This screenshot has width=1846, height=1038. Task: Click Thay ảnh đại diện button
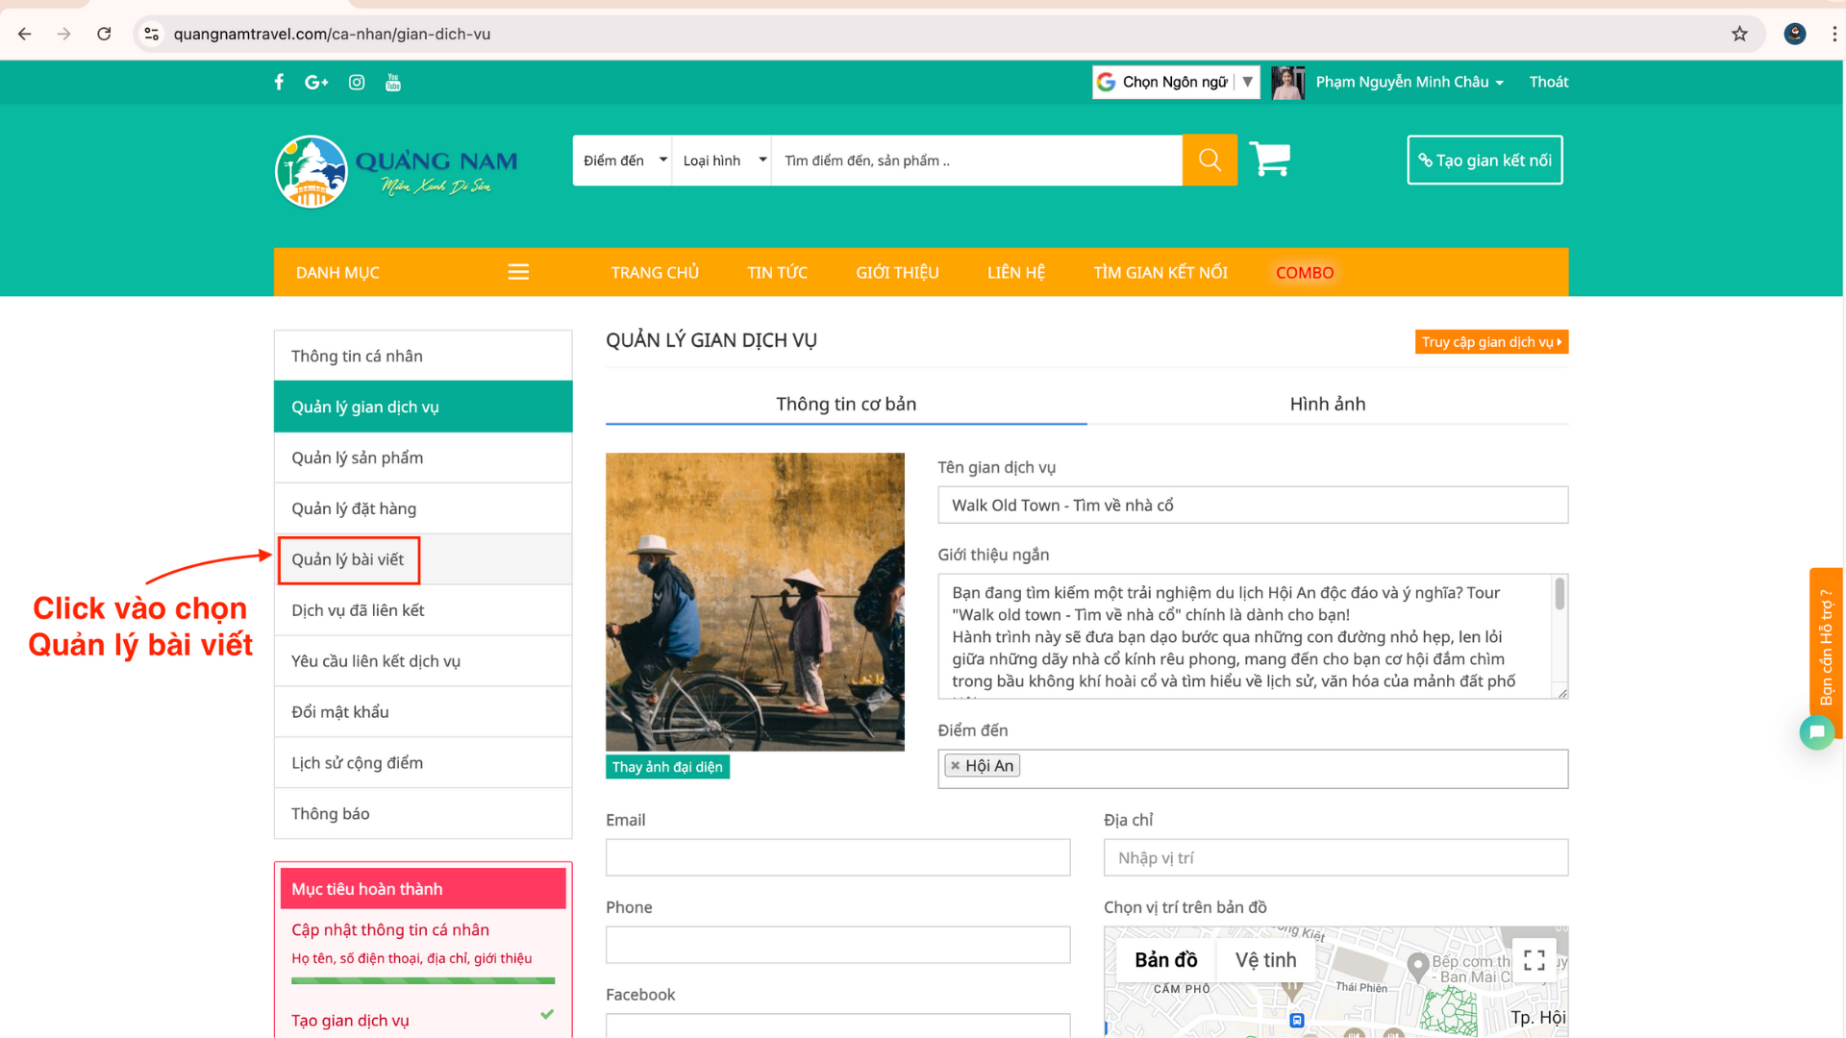coord(667,767)
